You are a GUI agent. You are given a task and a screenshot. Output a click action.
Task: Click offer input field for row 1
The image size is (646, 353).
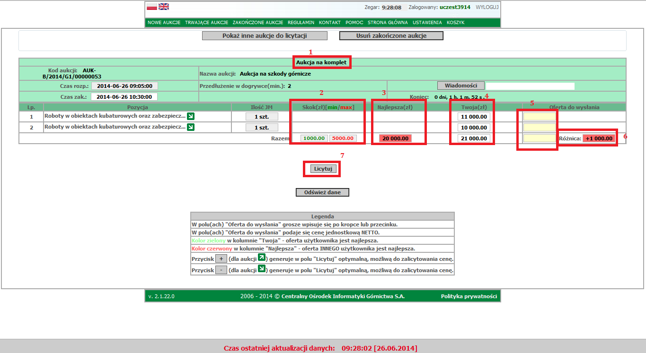pos(540,116)
